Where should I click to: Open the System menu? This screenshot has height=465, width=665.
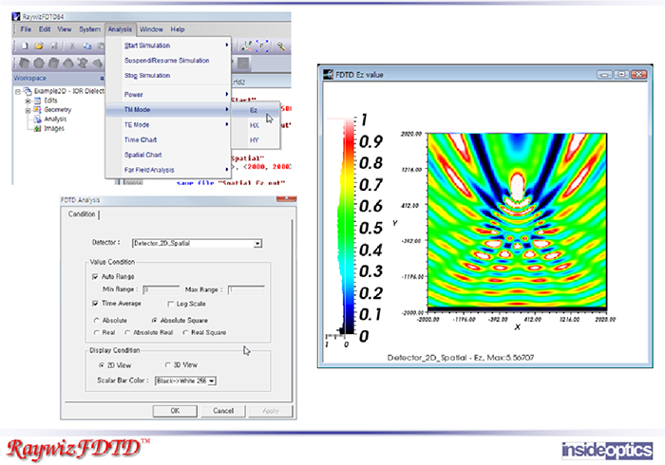tap(90, 29)
